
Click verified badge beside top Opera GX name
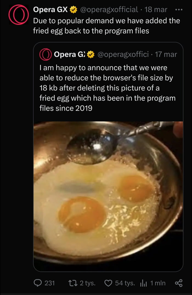[x=73, y=10]
